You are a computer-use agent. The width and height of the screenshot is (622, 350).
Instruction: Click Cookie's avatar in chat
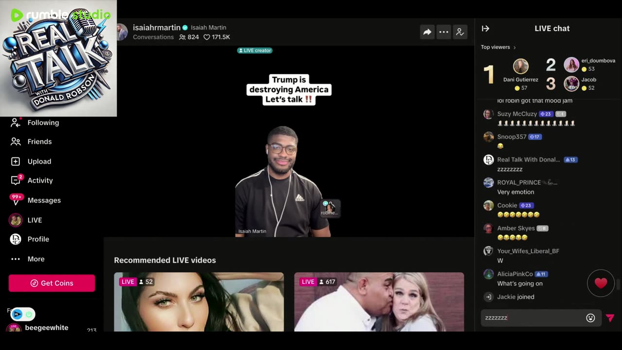(x=488, y=206)
